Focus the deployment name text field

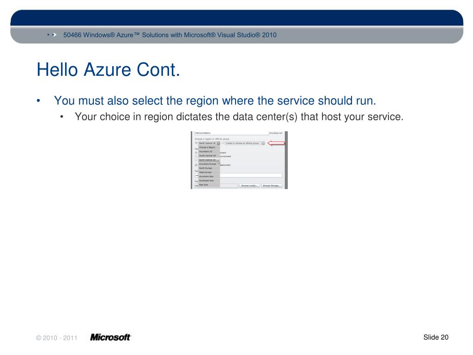point(238,175)
